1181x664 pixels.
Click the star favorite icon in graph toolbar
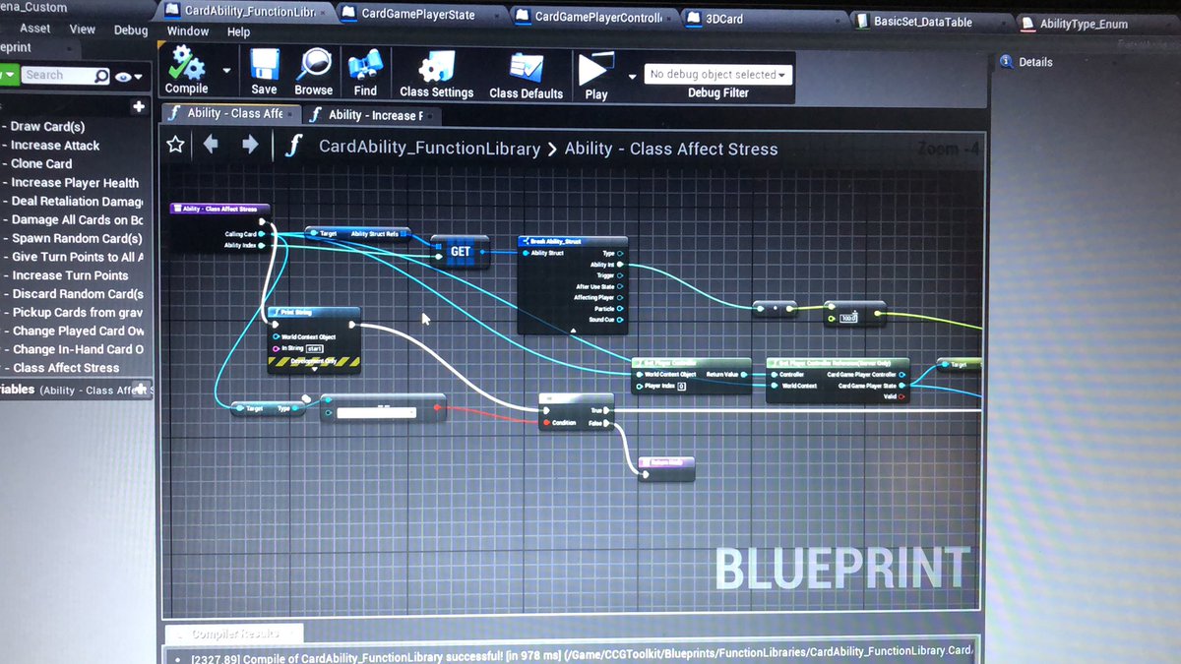point(175,145)
